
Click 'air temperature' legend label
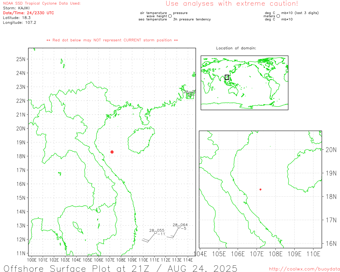(154, 13)
